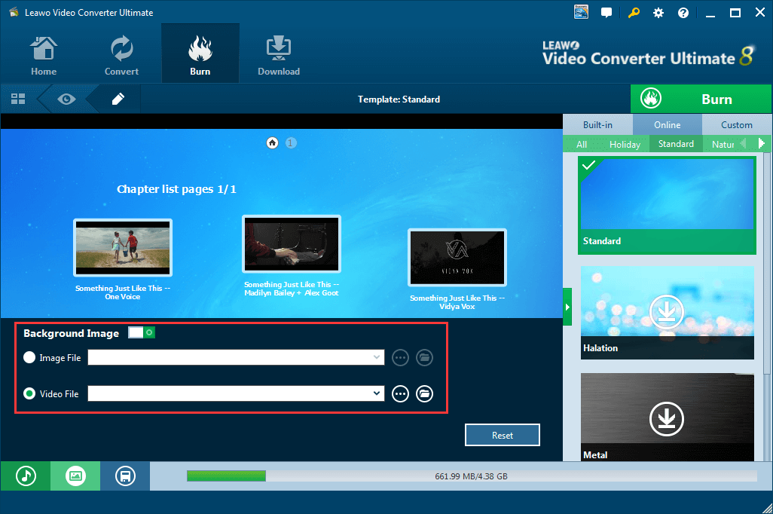Go to the Home module
773x514 pixels.
pos(44,55)
